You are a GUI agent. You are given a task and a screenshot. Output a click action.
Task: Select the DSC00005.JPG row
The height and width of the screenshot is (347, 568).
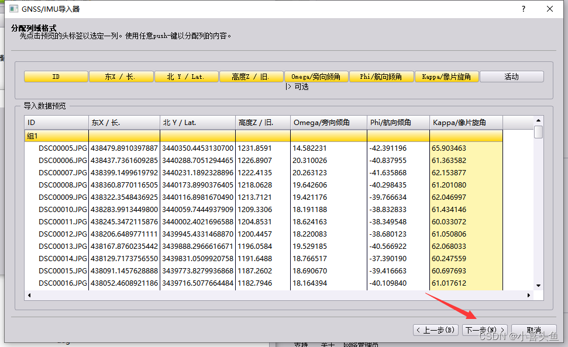58,148
